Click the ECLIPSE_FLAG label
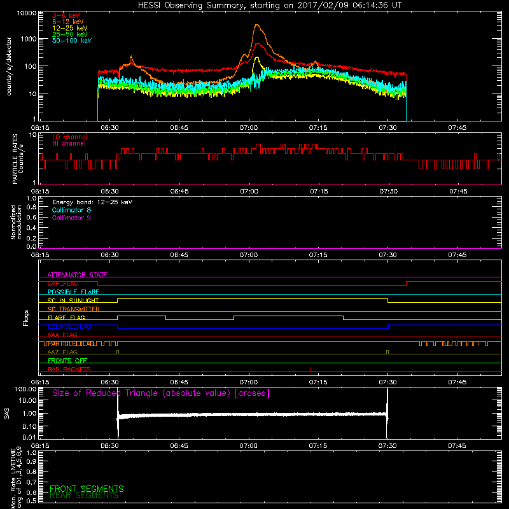 coord(69,326)
